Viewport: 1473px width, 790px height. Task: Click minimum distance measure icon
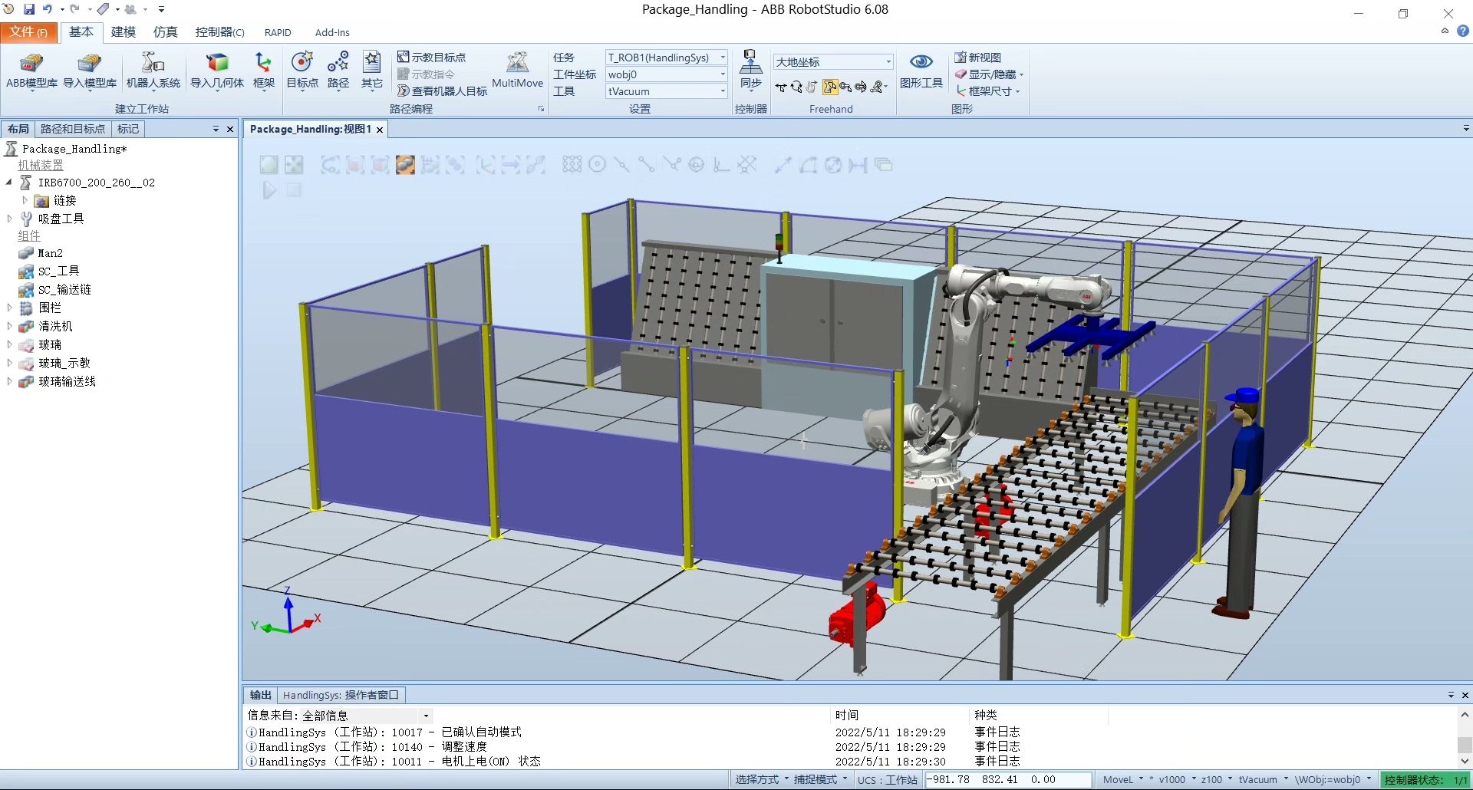(x=858, y=164)
